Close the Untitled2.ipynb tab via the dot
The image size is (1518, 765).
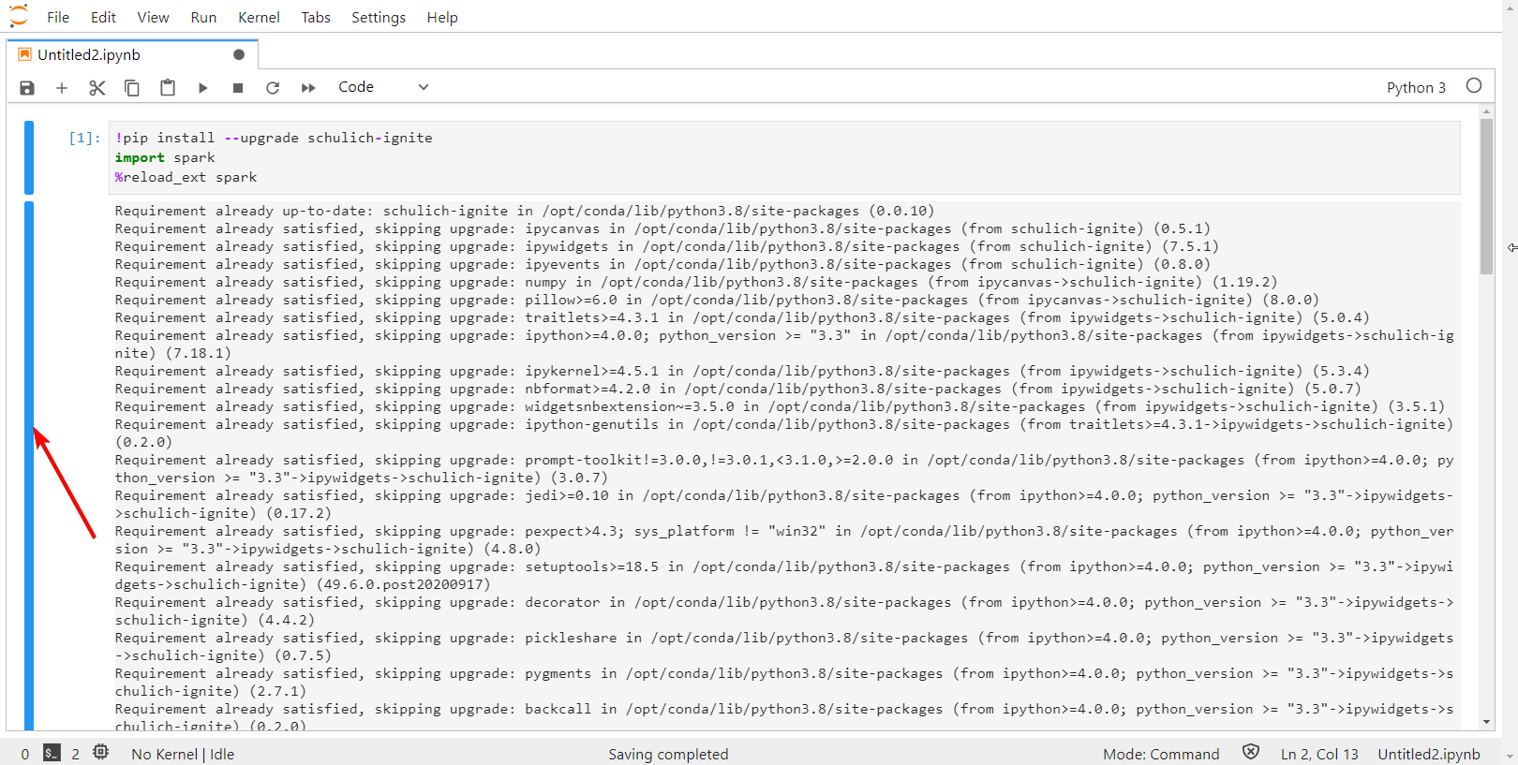point(239,54)
